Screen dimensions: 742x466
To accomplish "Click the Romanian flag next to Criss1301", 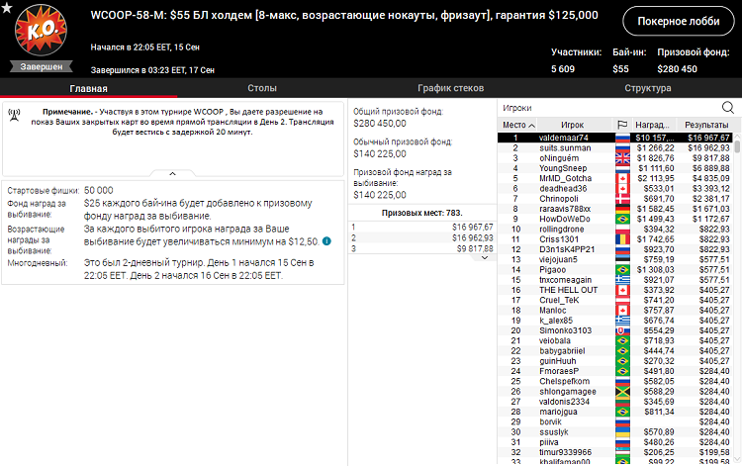I will 622,239.
